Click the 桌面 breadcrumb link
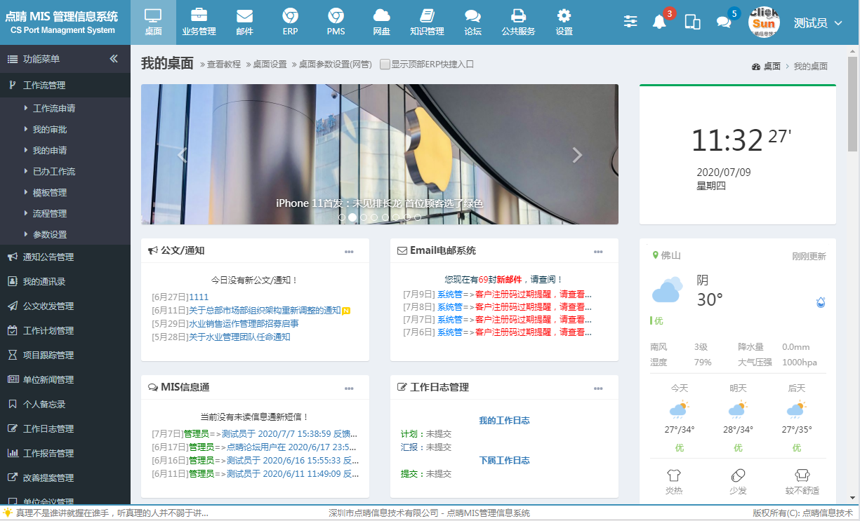Image resolution: width=860 pixels, height=521 pixels. coord(772,67)
